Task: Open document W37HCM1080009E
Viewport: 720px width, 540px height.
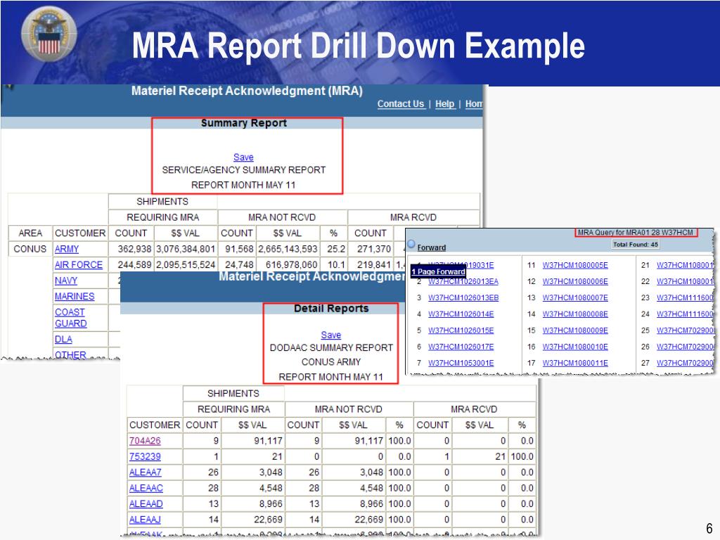Action: coord(575,330)
